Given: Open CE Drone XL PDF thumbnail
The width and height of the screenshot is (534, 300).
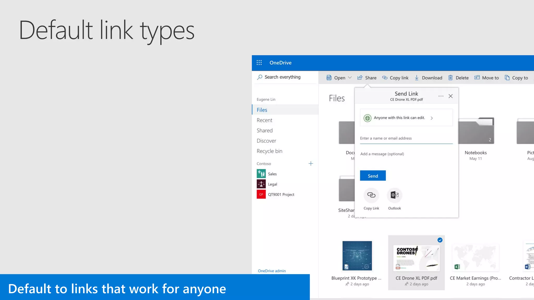Looking at the screenshot, I should pos(416,258).
